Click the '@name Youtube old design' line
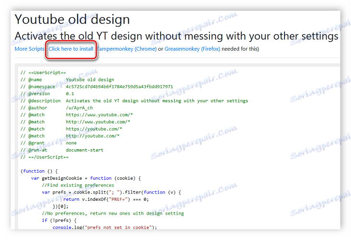 point(67,80)
